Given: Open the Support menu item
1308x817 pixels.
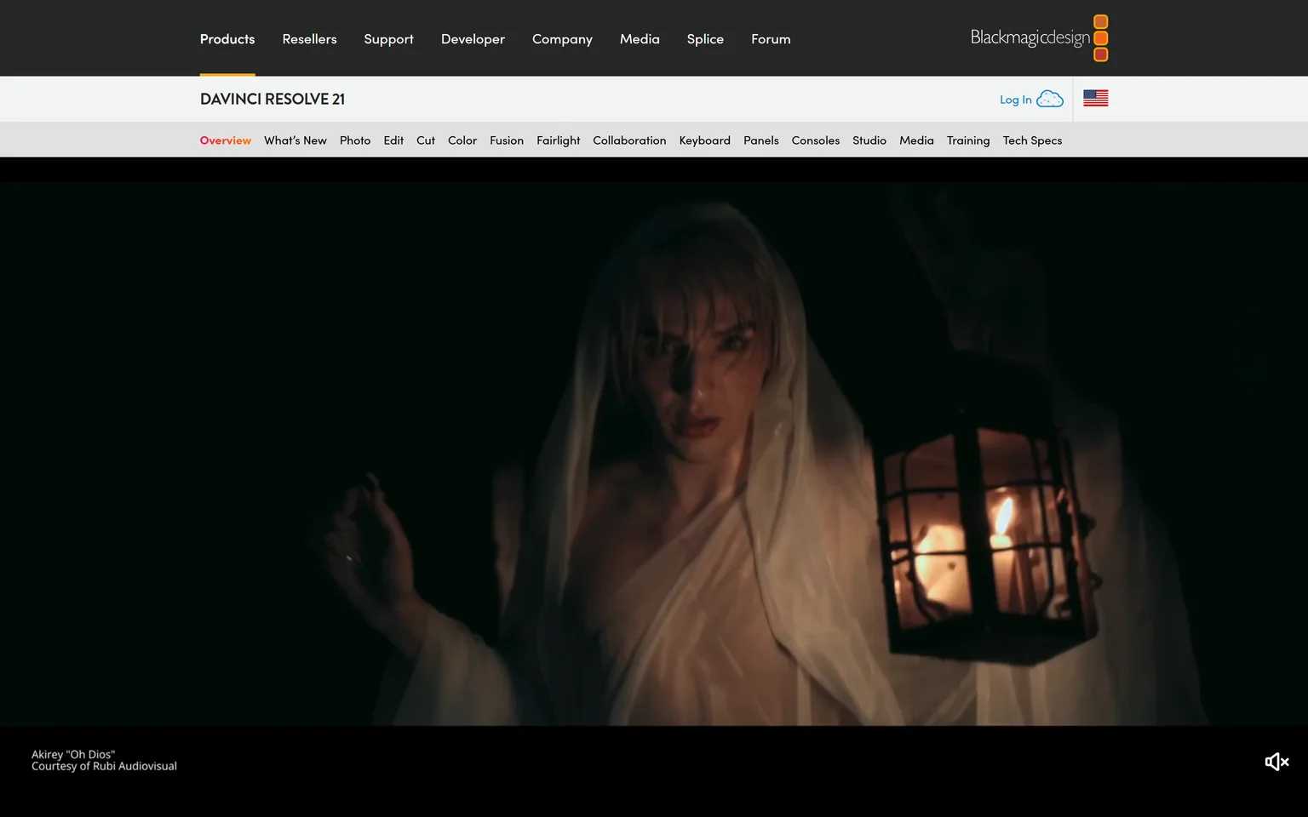Looking at the screenshot, I should tap(388, 39).
